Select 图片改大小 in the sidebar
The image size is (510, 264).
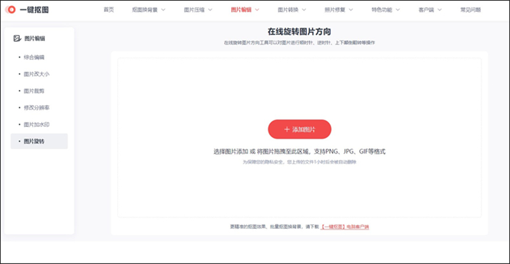tap(36, 74)
